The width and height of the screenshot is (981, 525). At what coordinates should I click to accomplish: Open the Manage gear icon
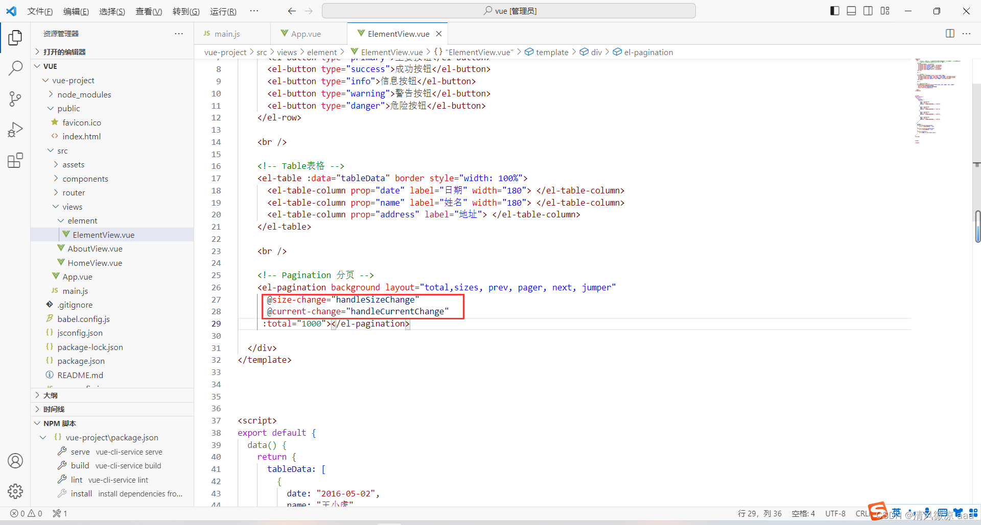tap(15, 491)
